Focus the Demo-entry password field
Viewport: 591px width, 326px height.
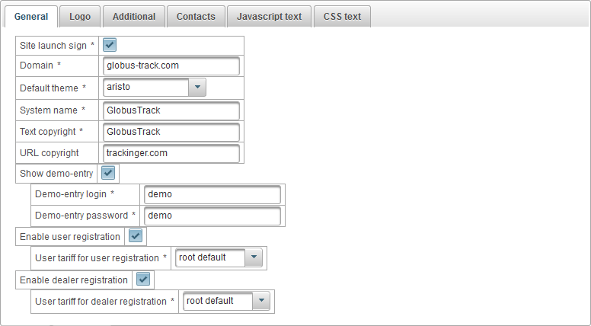(x=212, y=216)
